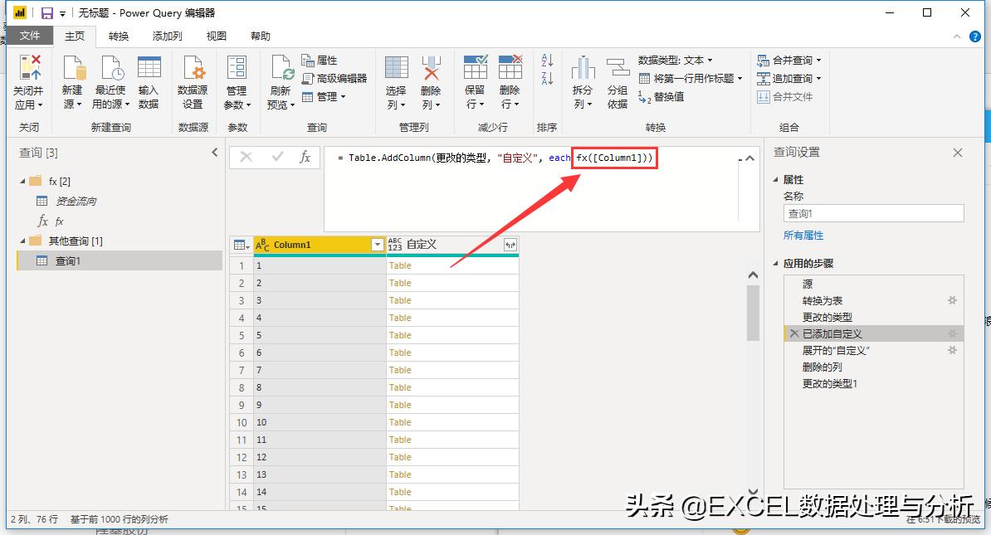Click the 所有属性 link
Viewport: 991px width, 535px height.
click(x=803, y=235)
